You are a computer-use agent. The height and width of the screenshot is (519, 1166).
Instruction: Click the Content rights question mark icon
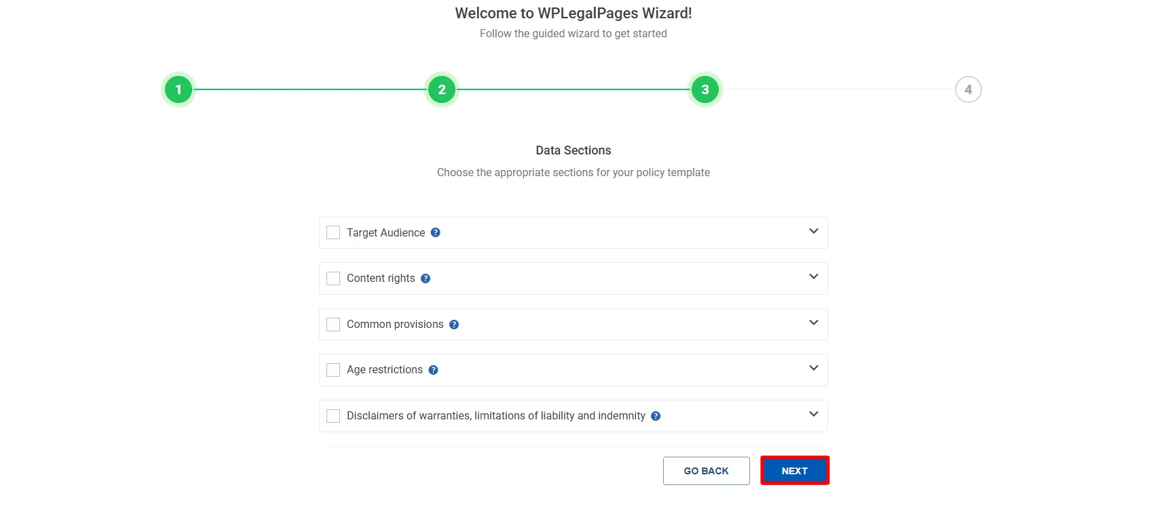click(426, 278)
